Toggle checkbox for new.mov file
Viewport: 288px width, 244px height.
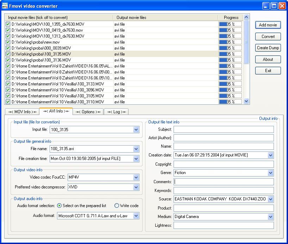coord(8,42)
